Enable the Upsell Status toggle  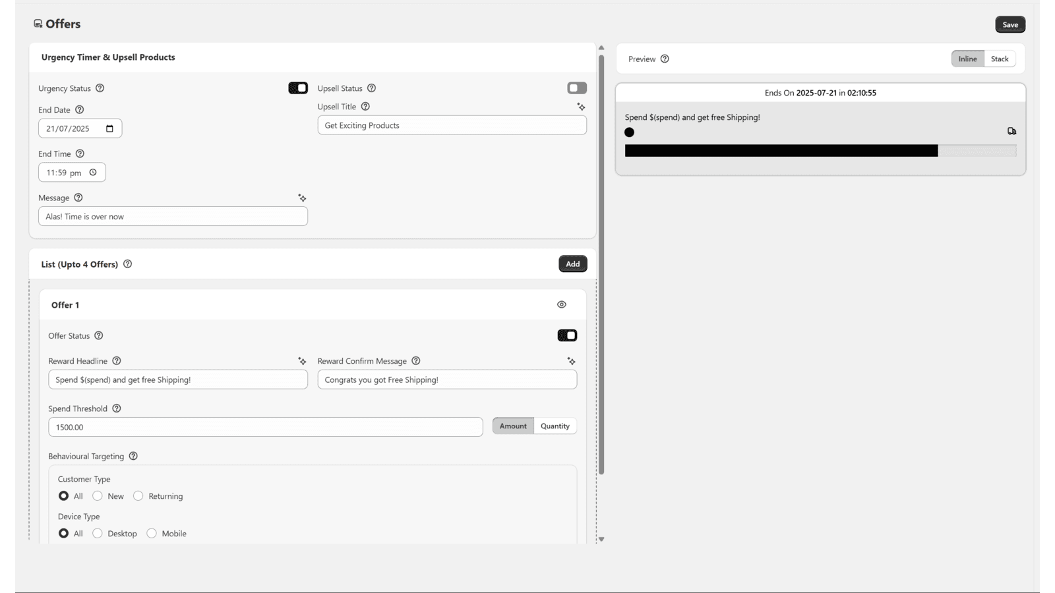[577, 88]
